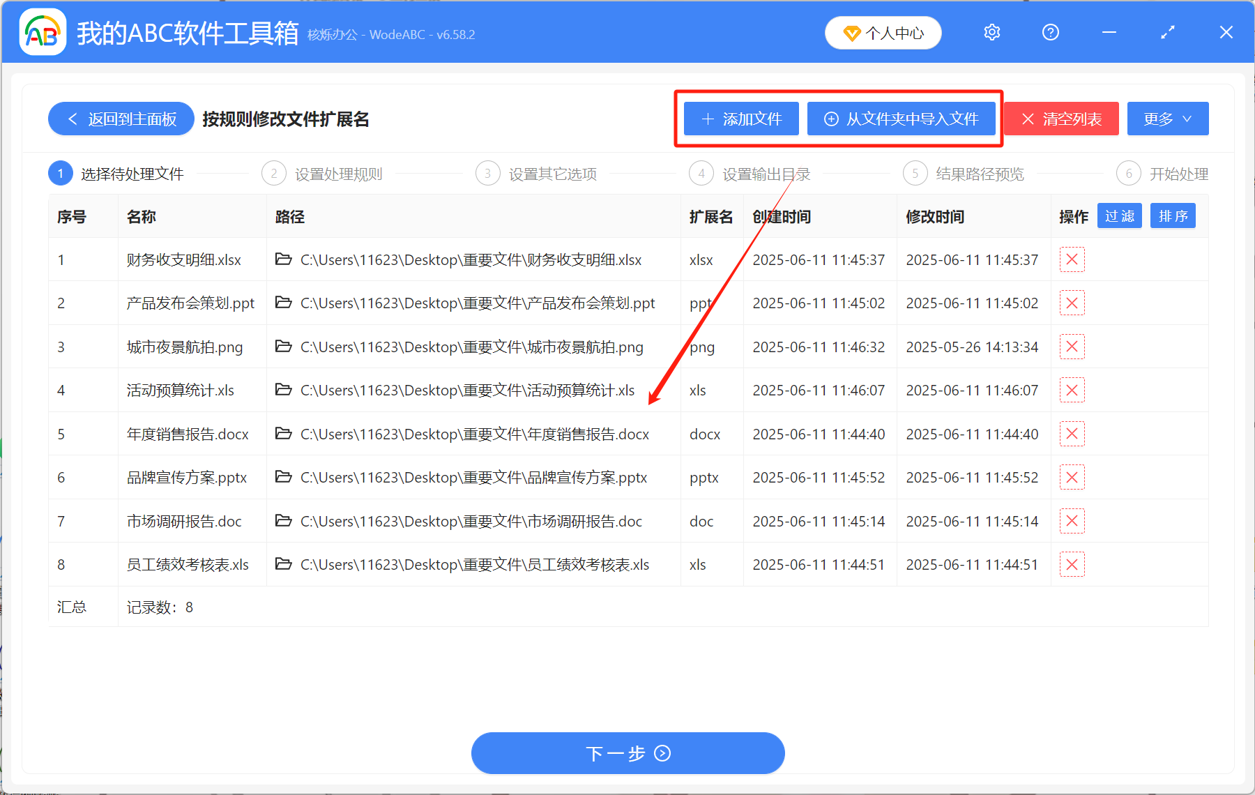Image resolution: width=1255 pixels, height=795 pixels.
Task: Select file name 活动预算统计.xls
Action: 181,391
